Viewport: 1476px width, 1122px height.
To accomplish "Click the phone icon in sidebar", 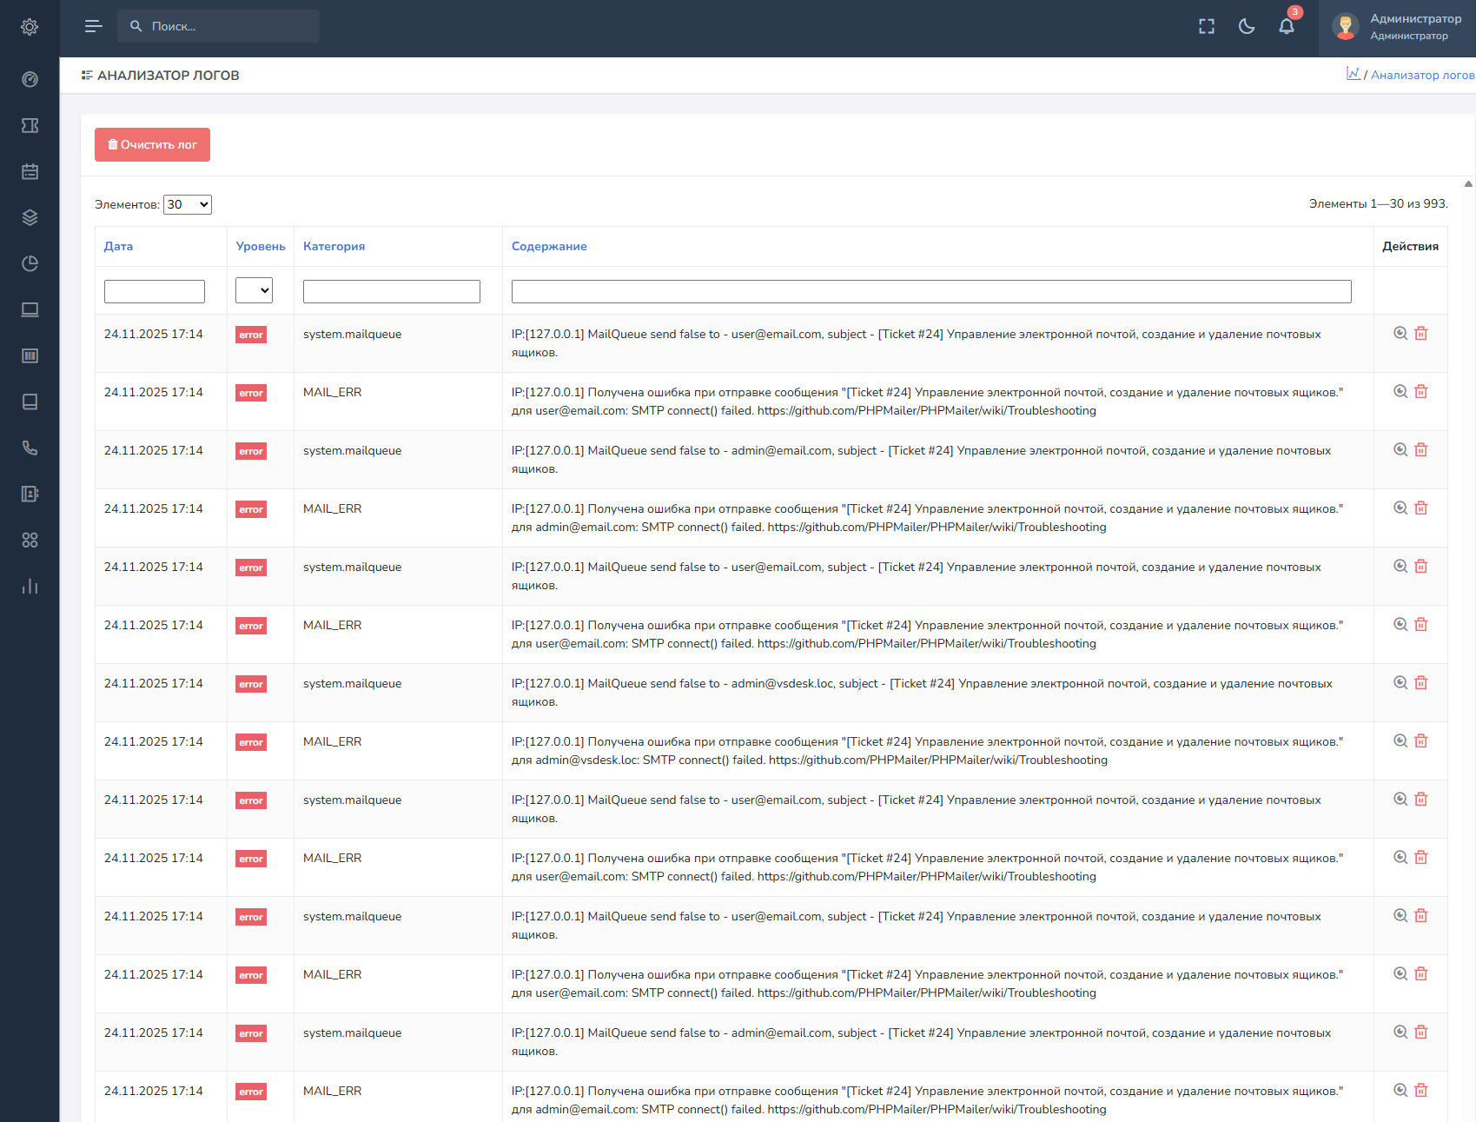I will click(30, 448).
